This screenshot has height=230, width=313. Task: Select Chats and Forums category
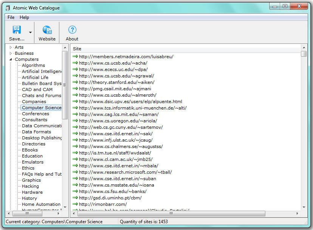pyautogui.click(x=42, y=96)
